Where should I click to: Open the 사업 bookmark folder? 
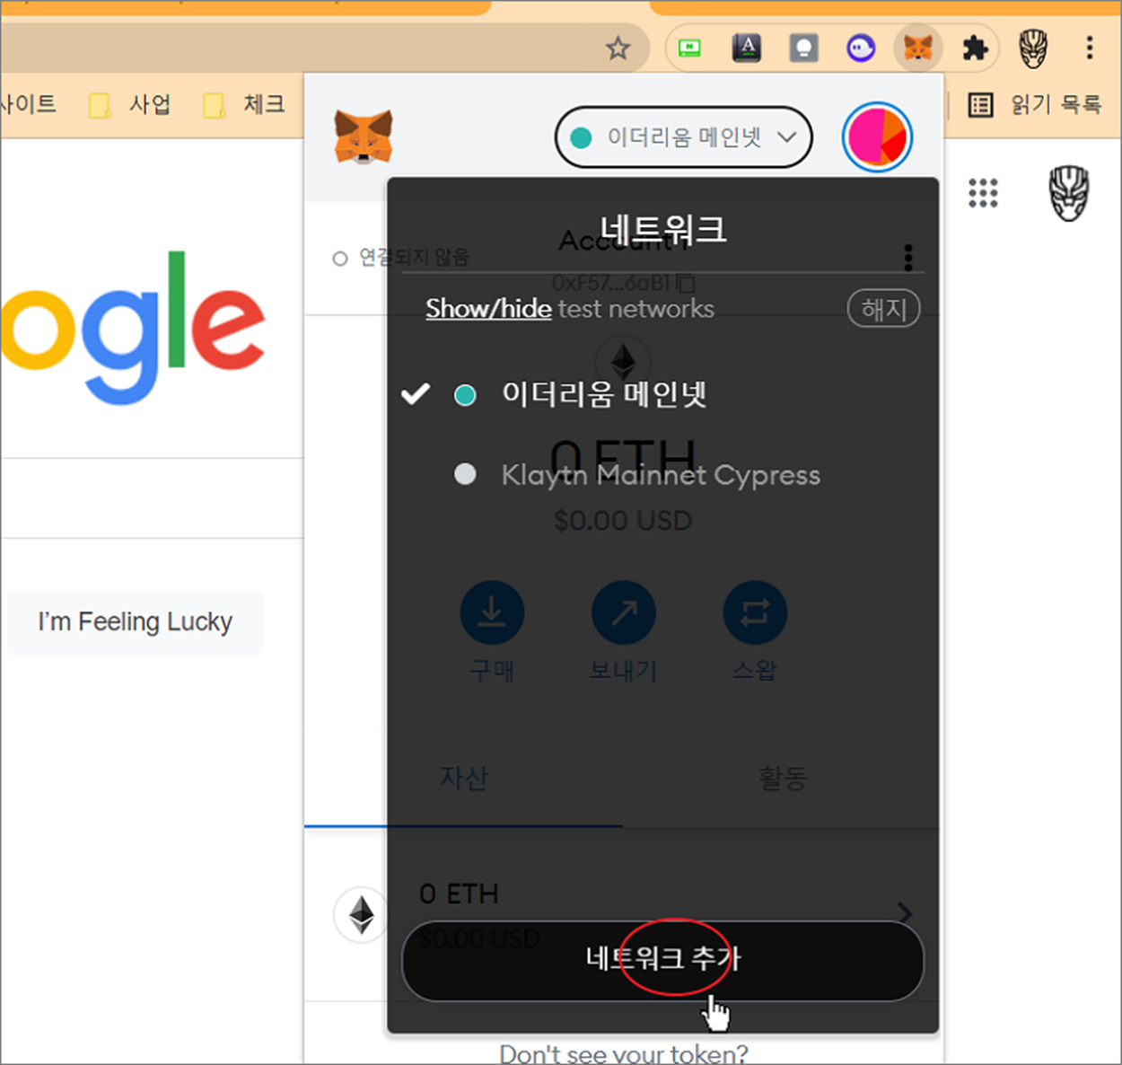[x=130, y=105]
